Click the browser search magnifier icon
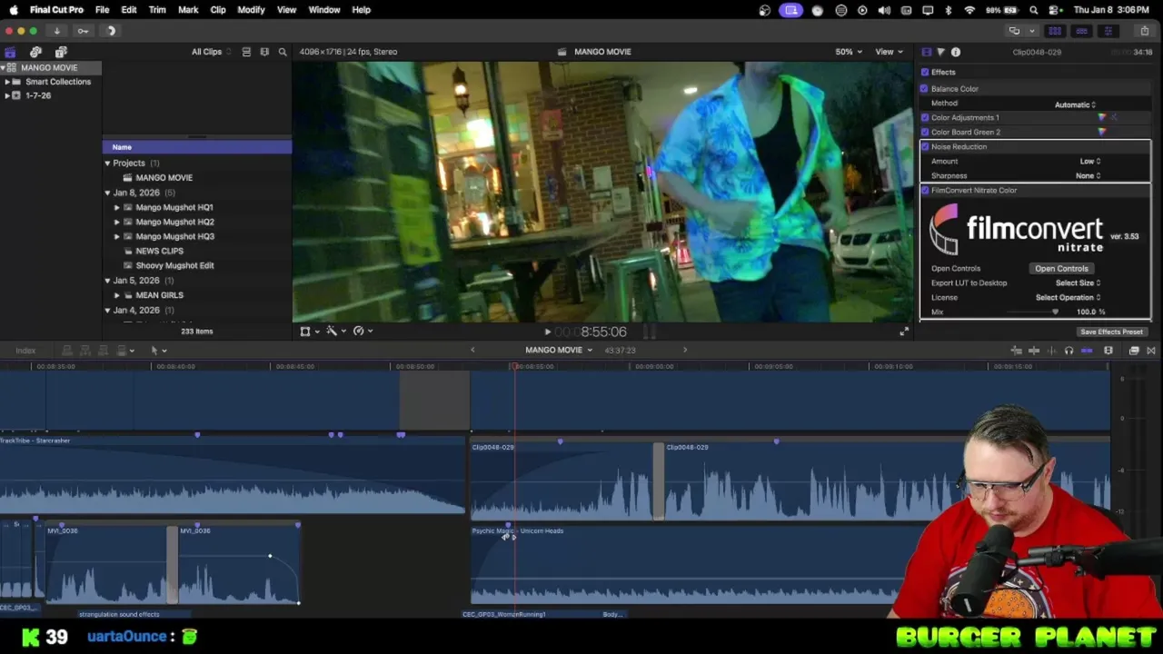This screenshot has height=654, width=1163. coord(283,52)
